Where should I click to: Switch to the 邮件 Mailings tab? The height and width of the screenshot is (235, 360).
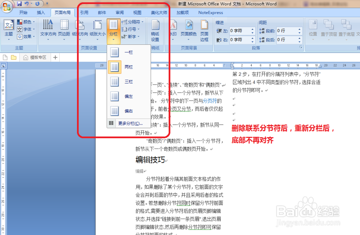[102, 13]
